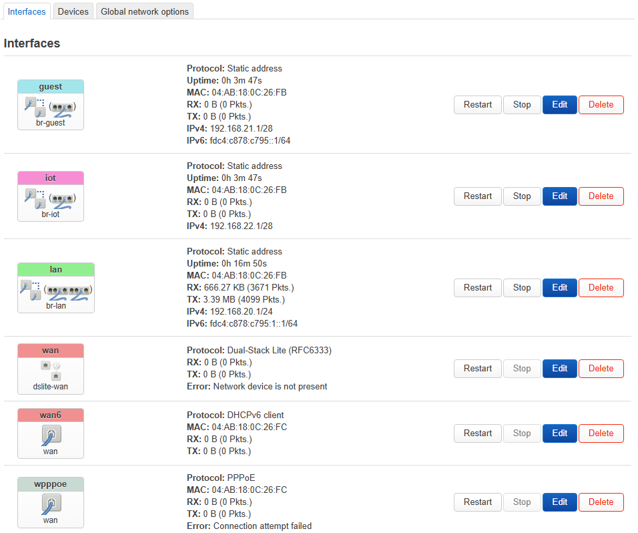Click Stop for the wan6 interface

coord(522,433)
